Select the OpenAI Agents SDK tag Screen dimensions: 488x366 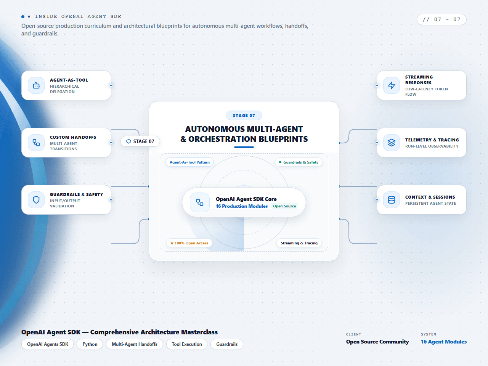[48, 344]
